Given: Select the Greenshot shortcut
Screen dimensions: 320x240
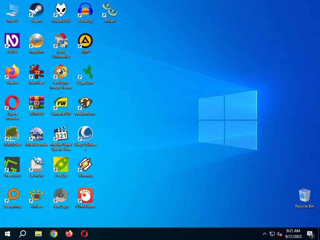Looking at the screenshot, I should pos(12,167).
